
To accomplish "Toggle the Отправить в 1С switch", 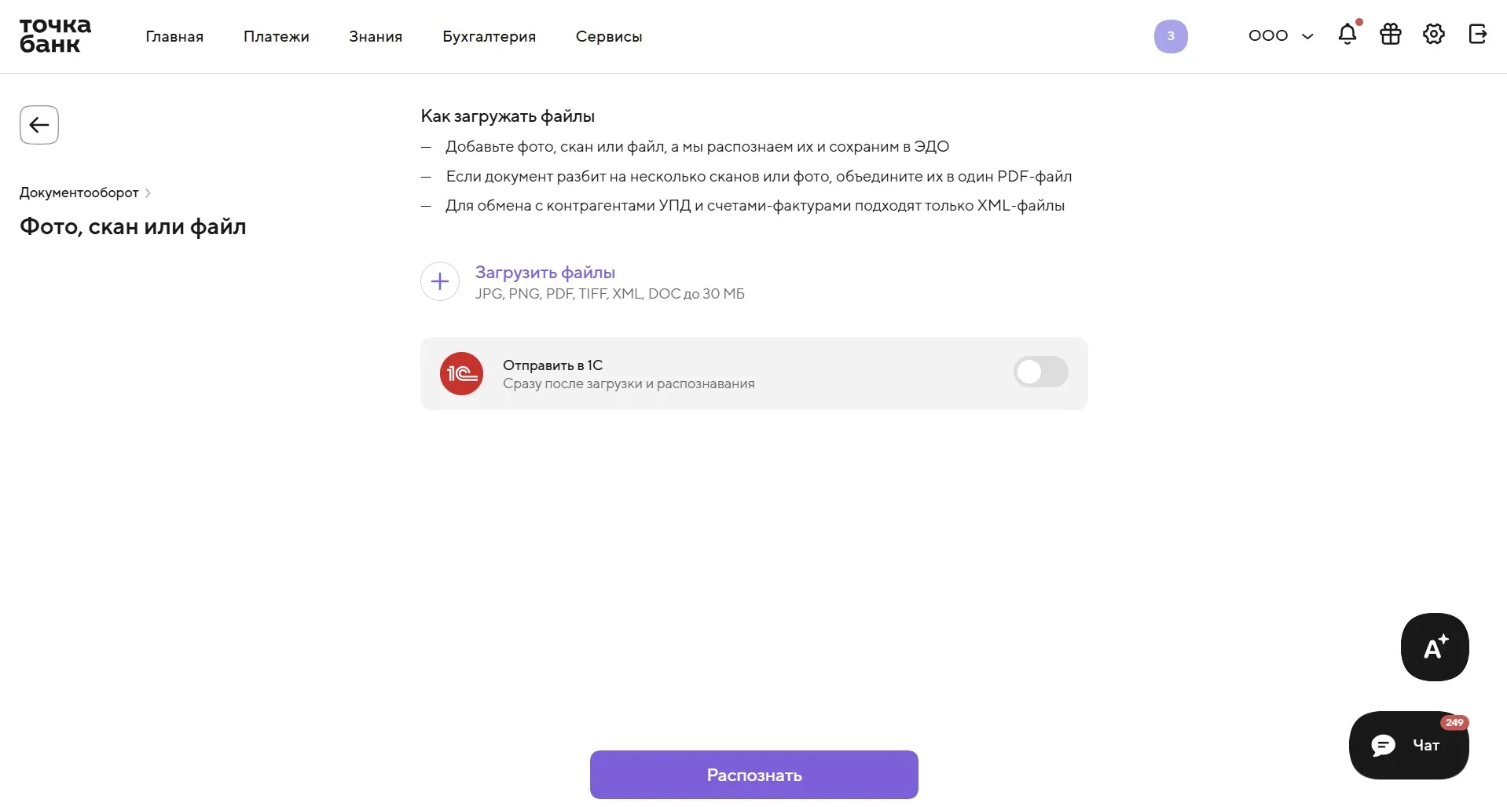I will [x=1040, y=372].
